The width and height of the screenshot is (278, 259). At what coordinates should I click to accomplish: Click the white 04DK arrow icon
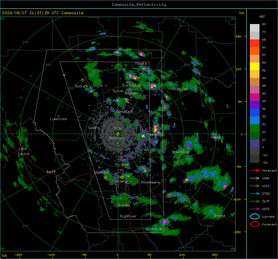tap(255, 178)
